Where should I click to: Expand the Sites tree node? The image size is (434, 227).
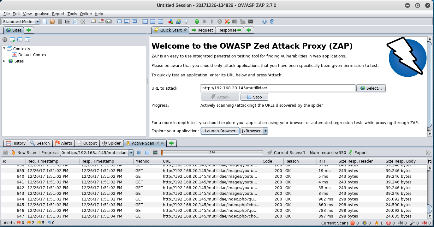click(x=4, y=61)
